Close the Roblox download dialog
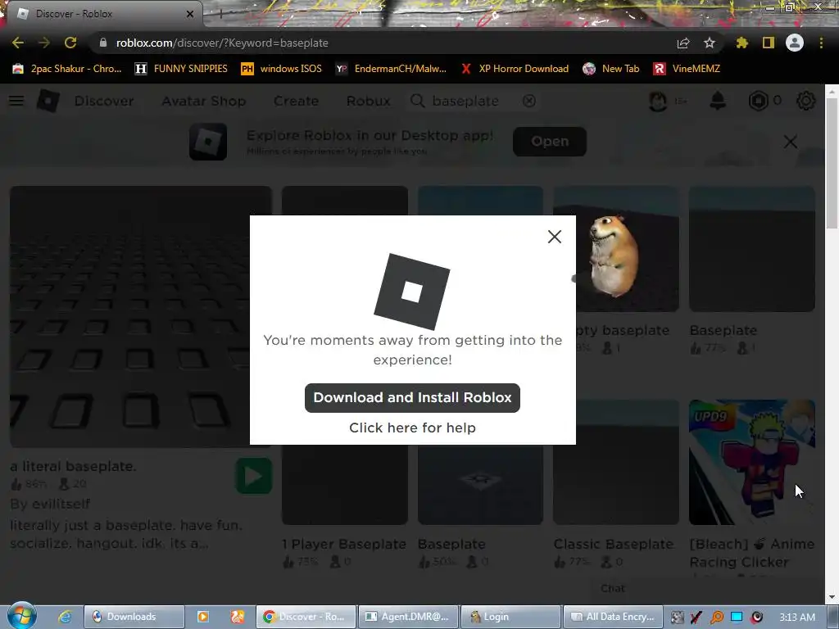839x629 pixels. 555,237
